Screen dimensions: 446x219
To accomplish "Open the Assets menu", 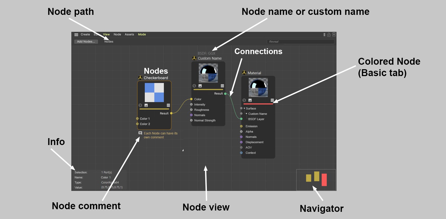I will [129, 34].
